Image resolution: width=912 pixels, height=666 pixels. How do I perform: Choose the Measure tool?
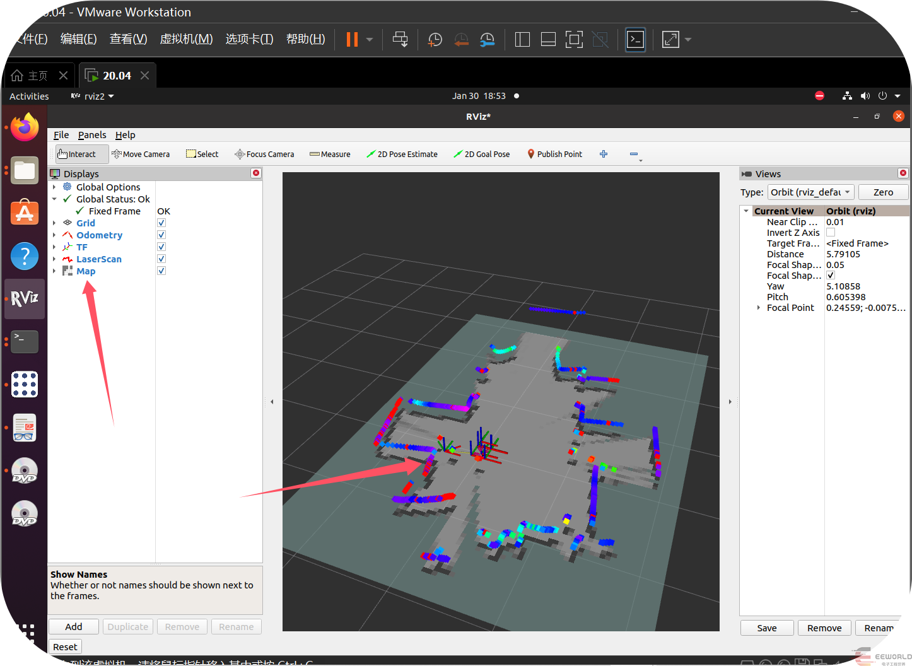tap(330, 154)
